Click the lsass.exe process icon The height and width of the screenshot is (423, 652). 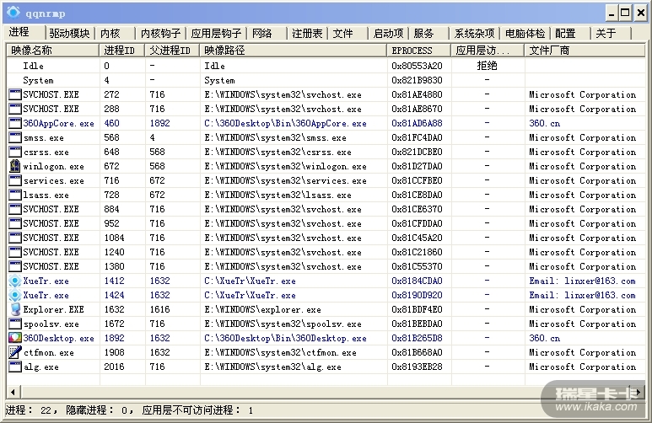click(x=15, y=195)
